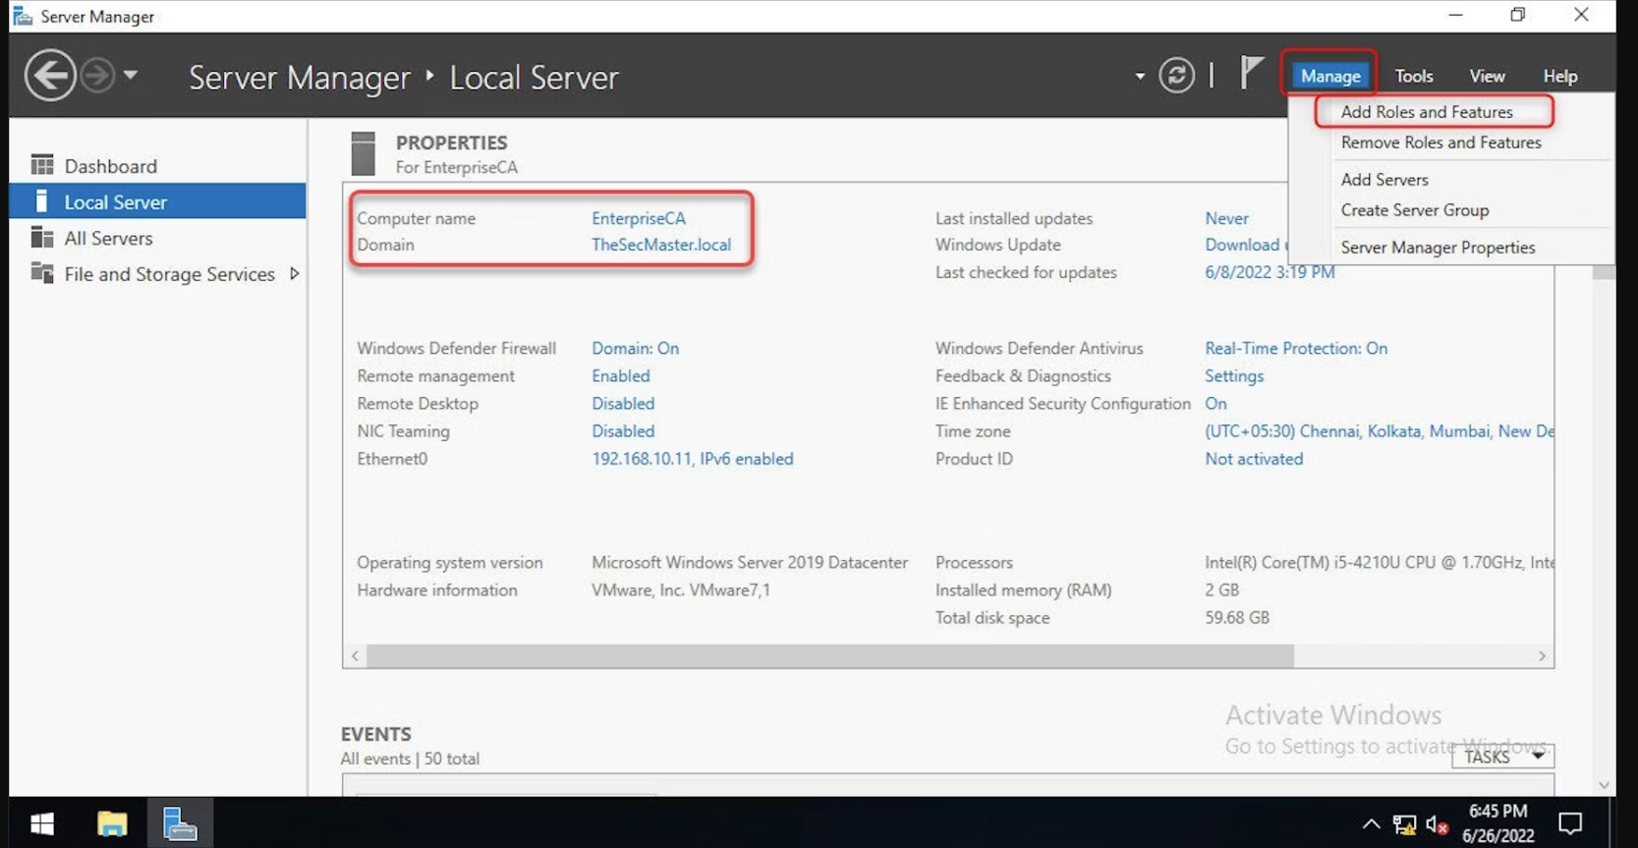Click the Properties horizontal scrollbar thumb

point(830,655)
